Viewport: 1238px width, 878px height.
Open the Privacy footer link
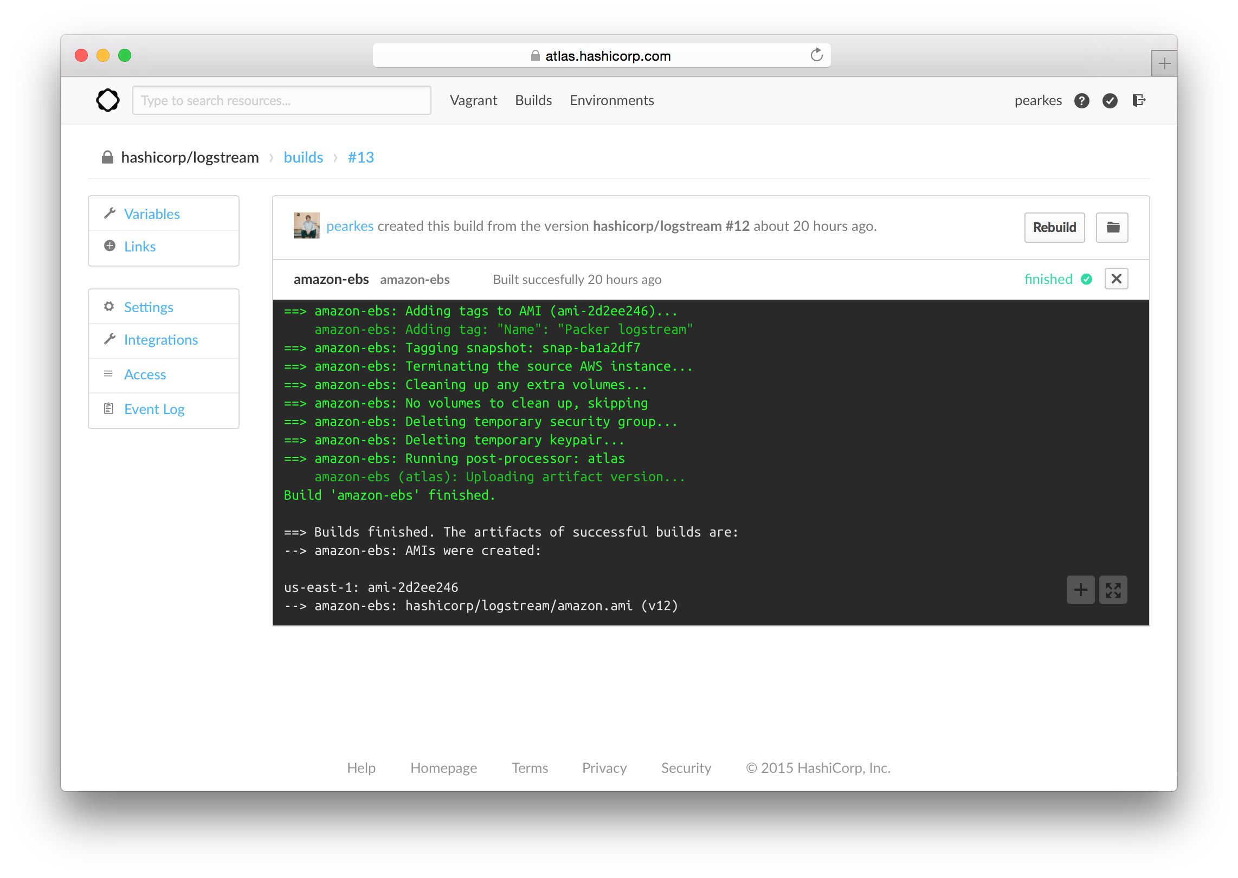(x=604, y=768)
